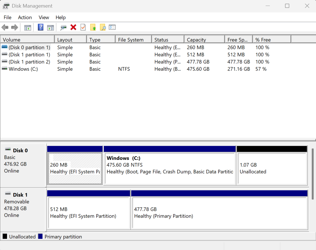Click the NTFS file system cell

pyautogui.click(x=124, y=69)
